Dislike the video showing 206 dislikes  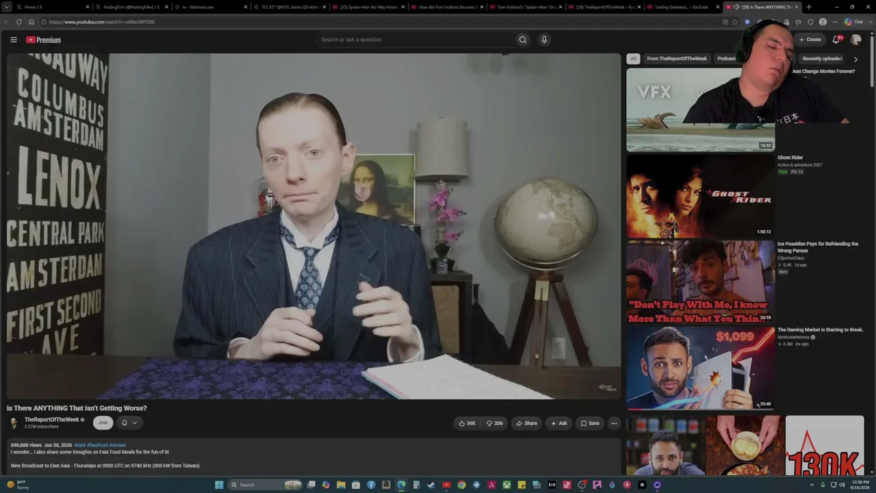point(495,423)
